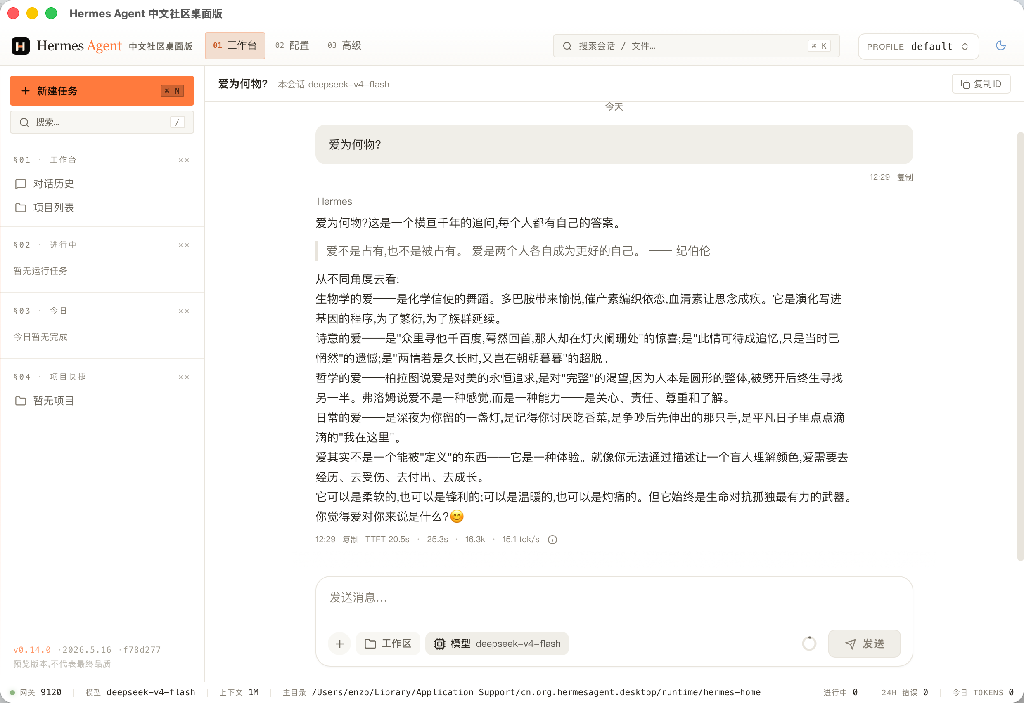Click status bar 进行中 0 entry

[x=841, y=692]
